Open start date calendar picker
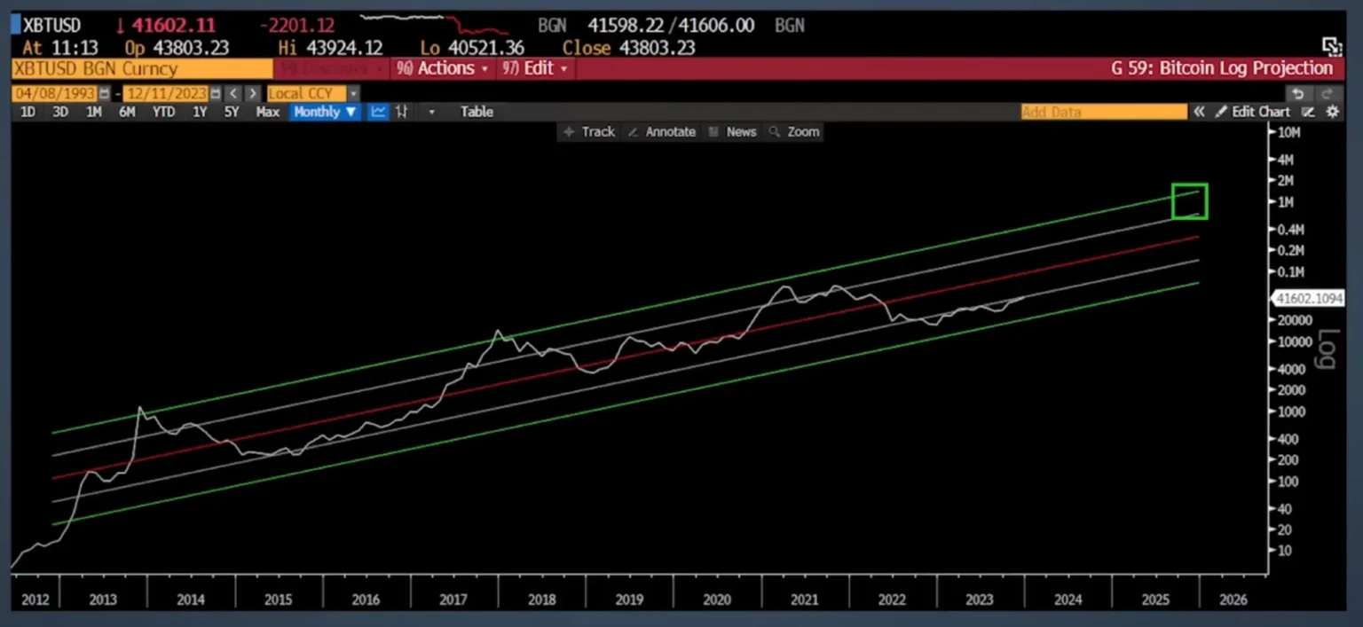1363x627 pixels. (x=105, y=93)
